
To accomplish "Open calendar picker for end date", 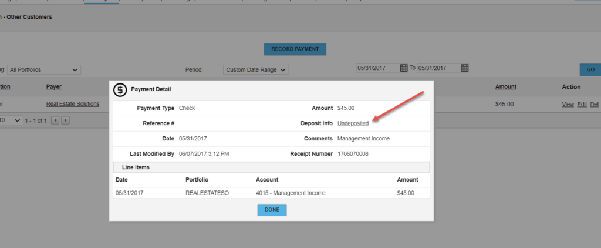I will click(465, 68).
